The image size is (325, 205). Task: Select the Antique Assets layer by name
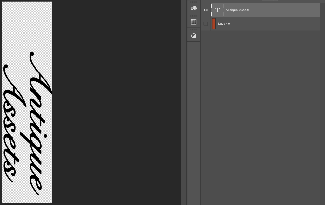point(237,10)
